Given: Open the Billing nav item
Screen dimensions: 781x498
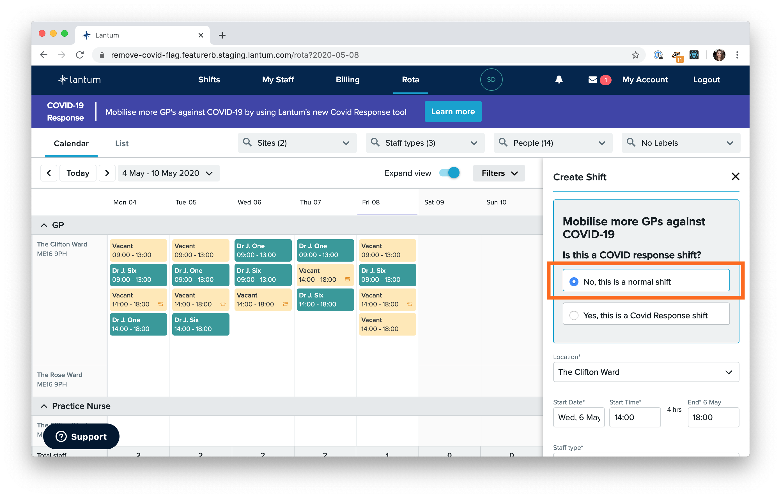Looking at the screenshot, I should [x=347, y=80].
